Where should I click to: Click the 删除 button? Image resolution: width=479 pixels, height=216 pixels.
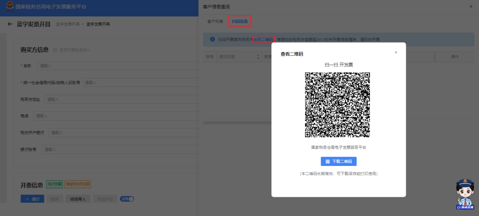click(55, 199)
